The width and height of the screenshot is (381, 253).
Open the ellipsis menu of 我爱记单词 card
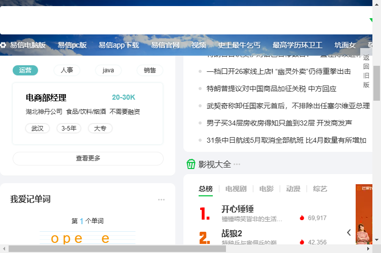click(161, 200)
